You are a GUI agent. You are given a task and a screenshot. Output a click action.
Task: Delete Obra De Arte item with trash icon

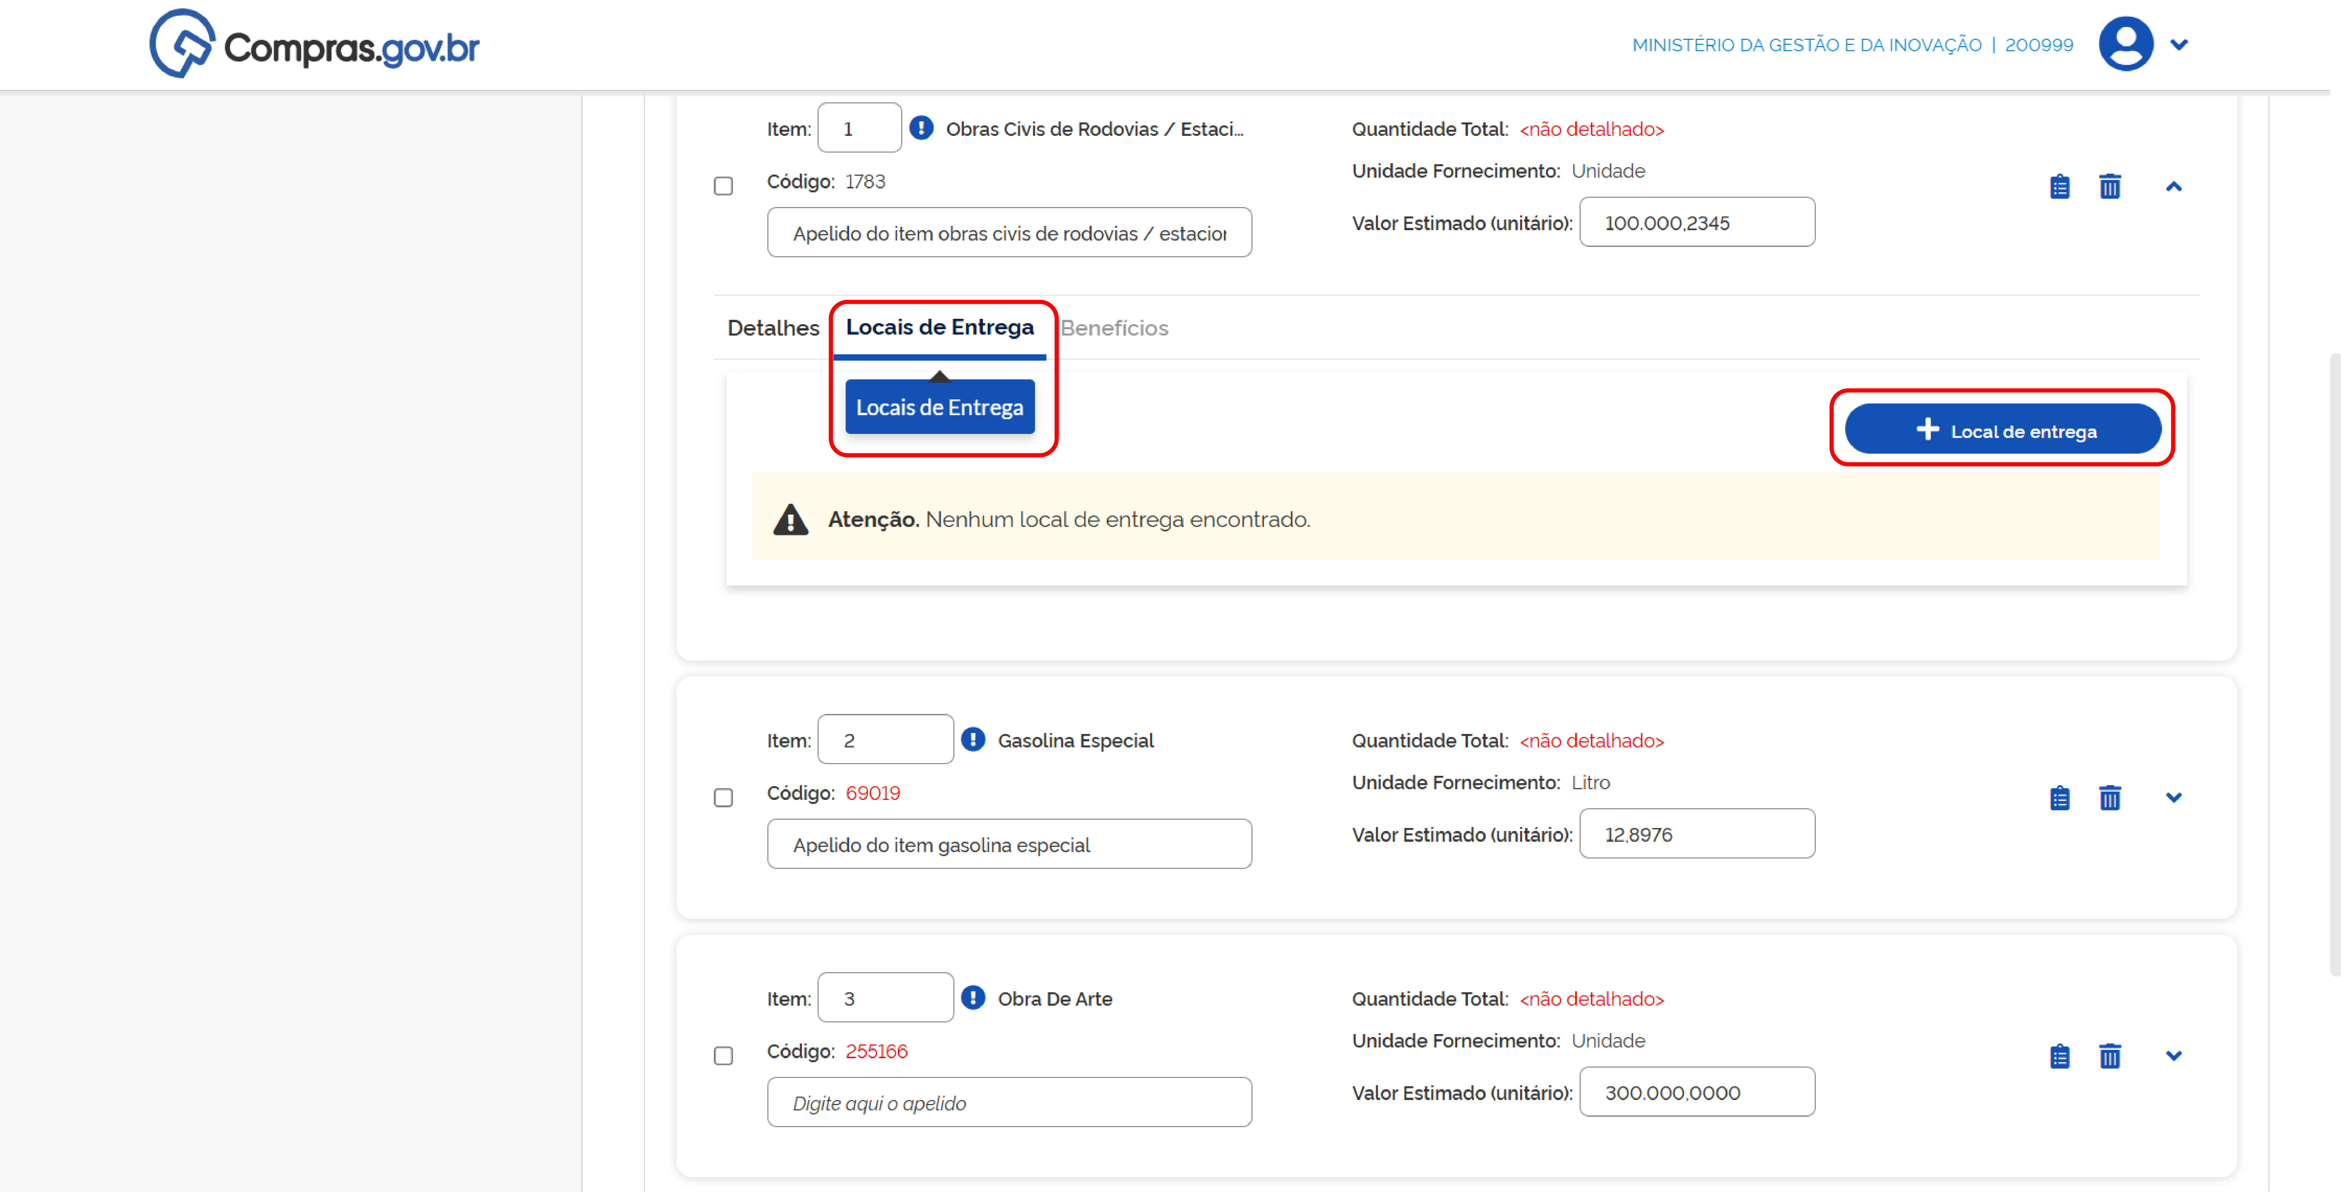(2110, 1056)
